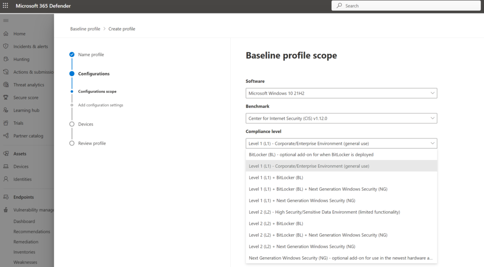Open Recommendations in sidebar
Viewport: 484px width, 267px height.
point(32,232)
